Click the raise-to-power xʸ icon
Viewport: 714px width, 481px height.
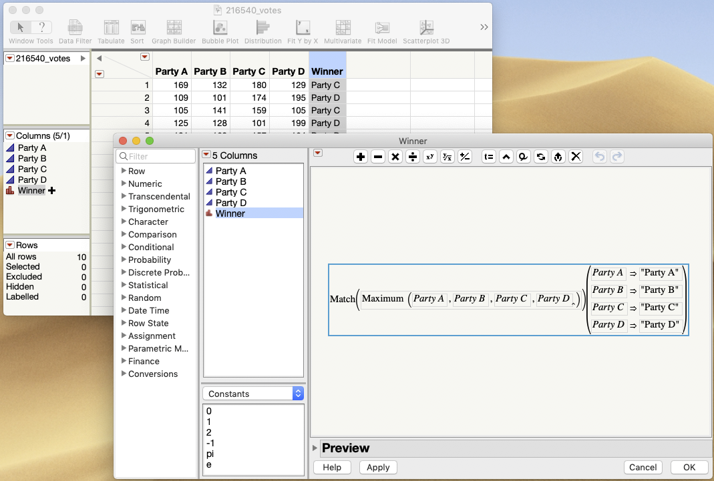point(429,156)
